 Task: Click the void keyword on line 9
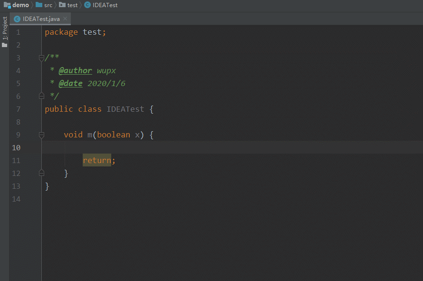[73, 135]
